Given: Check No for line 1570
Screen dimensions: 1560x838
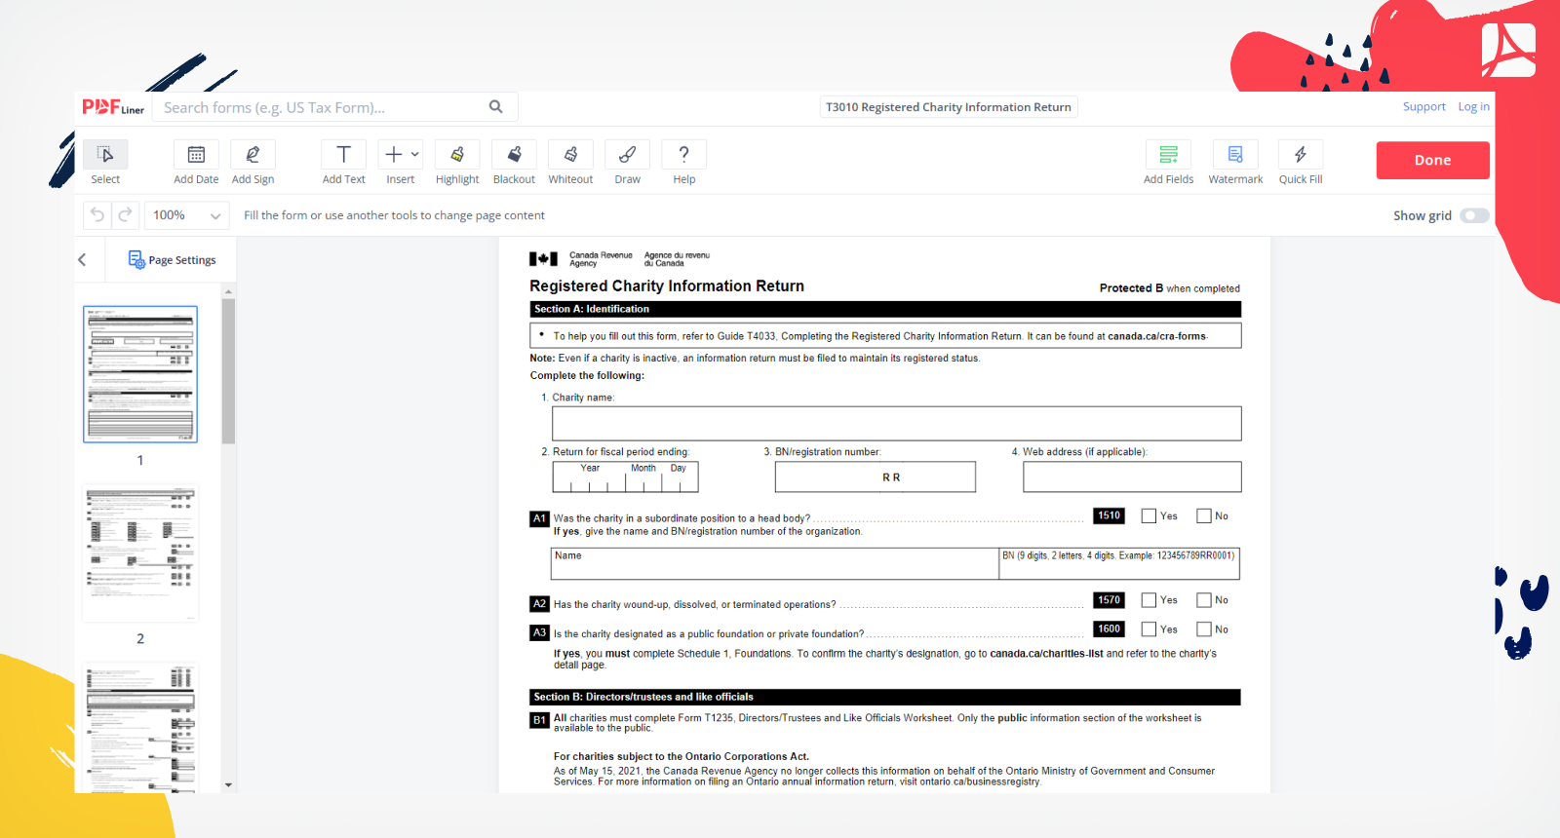Looking at the screenshot, I should tap(1204, 600).
